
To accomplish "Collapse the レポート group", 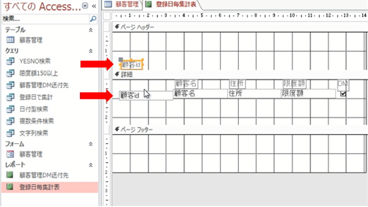I will tap(91, 165).
